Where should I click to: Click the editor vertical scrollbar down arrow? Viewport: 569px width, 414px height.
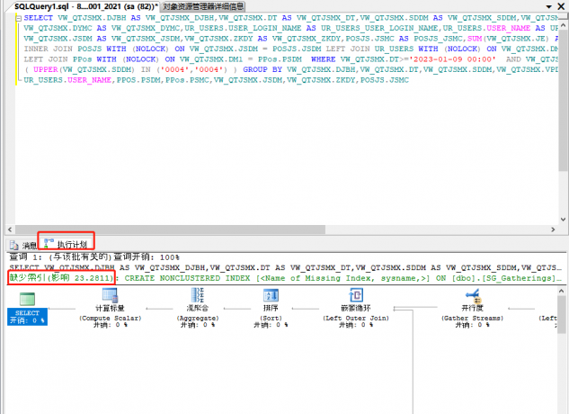[x=564, y=220]
